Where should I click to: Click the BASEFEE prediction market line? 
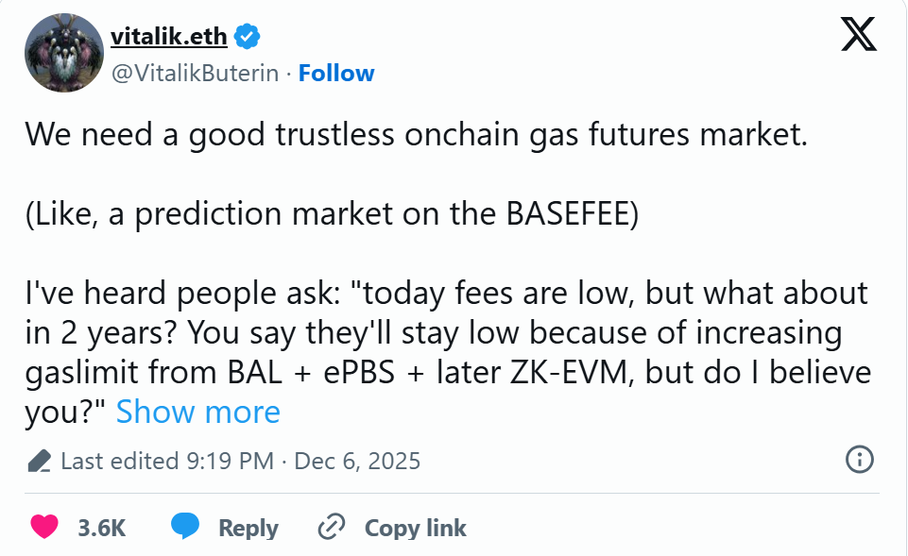point(331,213)
